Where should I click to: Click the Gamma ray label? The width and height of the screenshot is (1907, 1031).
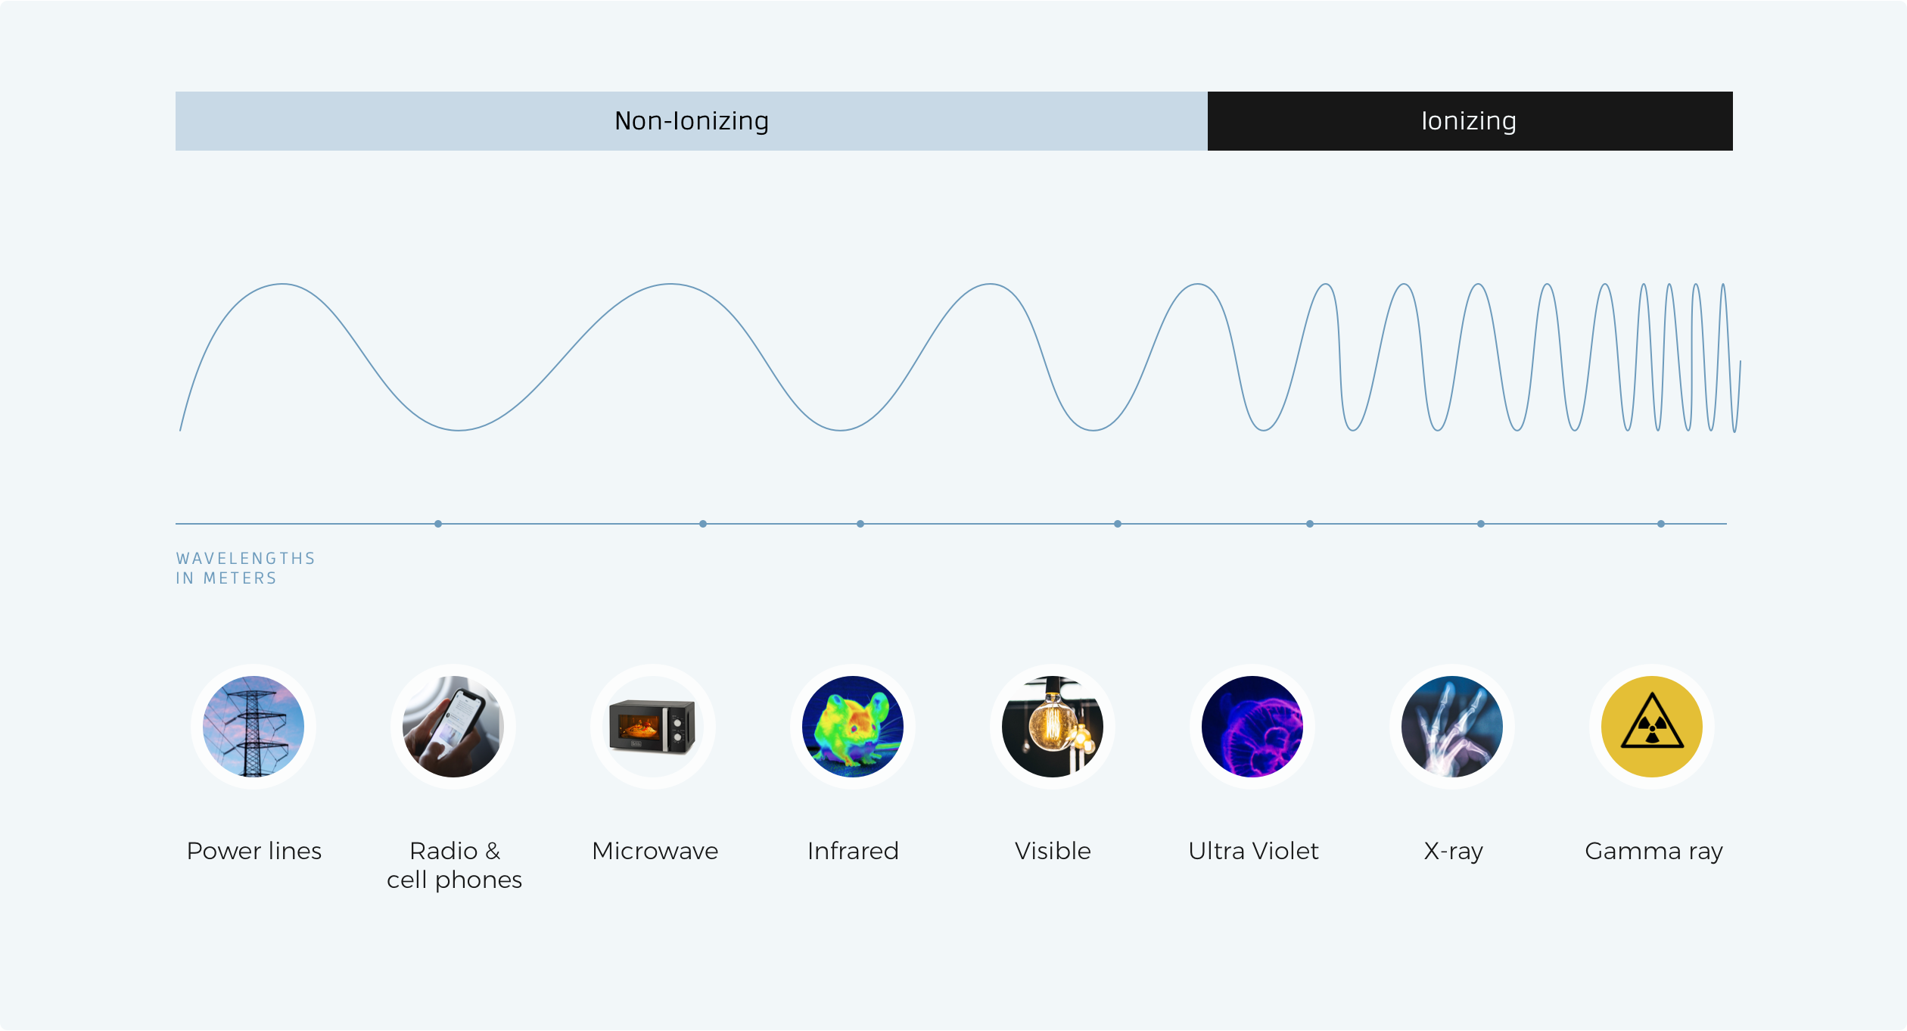[1653, 851]
